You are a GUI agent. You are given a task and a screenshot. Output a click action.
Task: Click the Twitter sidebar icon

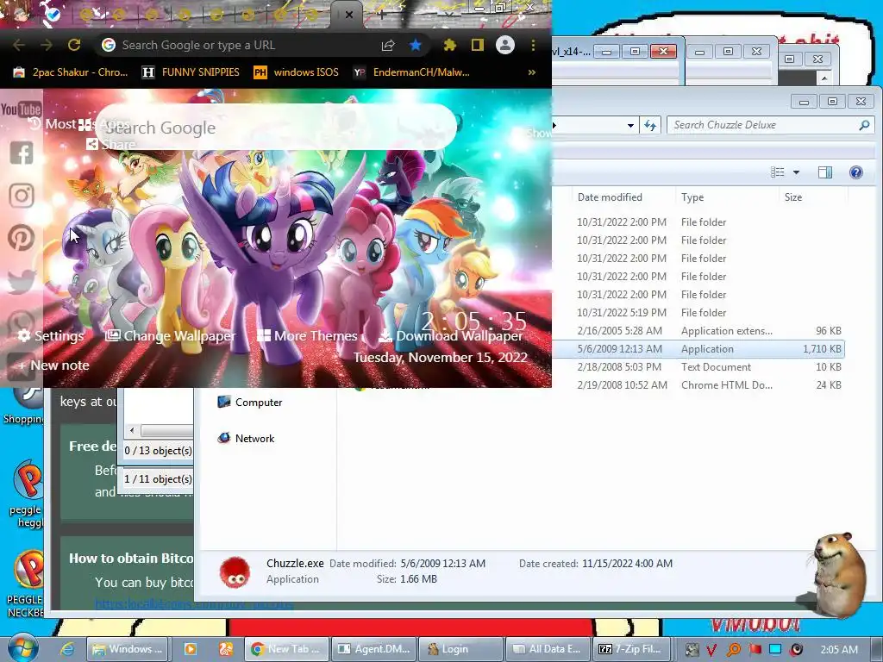click(x=22, y=280)
